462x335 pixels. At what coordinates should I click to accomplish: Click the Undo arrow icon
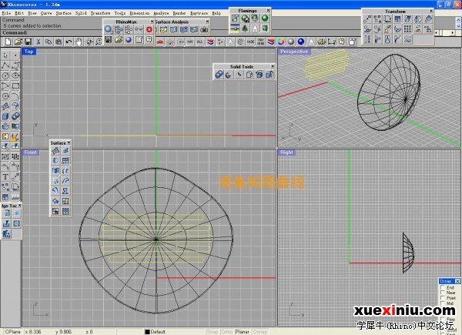[69, 42]
